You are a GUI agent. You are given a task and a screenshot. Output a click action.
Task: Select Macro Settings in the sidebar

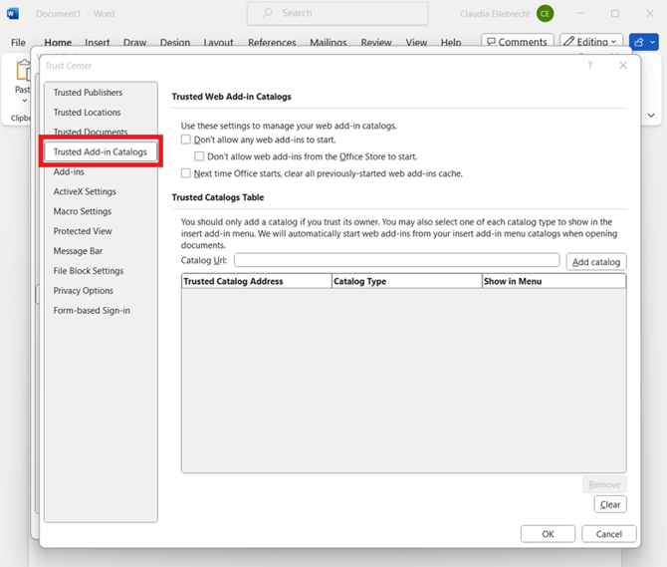83,211
